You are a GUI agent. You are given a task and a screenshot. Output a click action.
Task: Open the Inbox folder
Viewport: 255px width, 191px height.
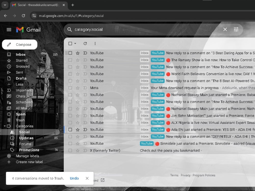(x=21, y=54)
